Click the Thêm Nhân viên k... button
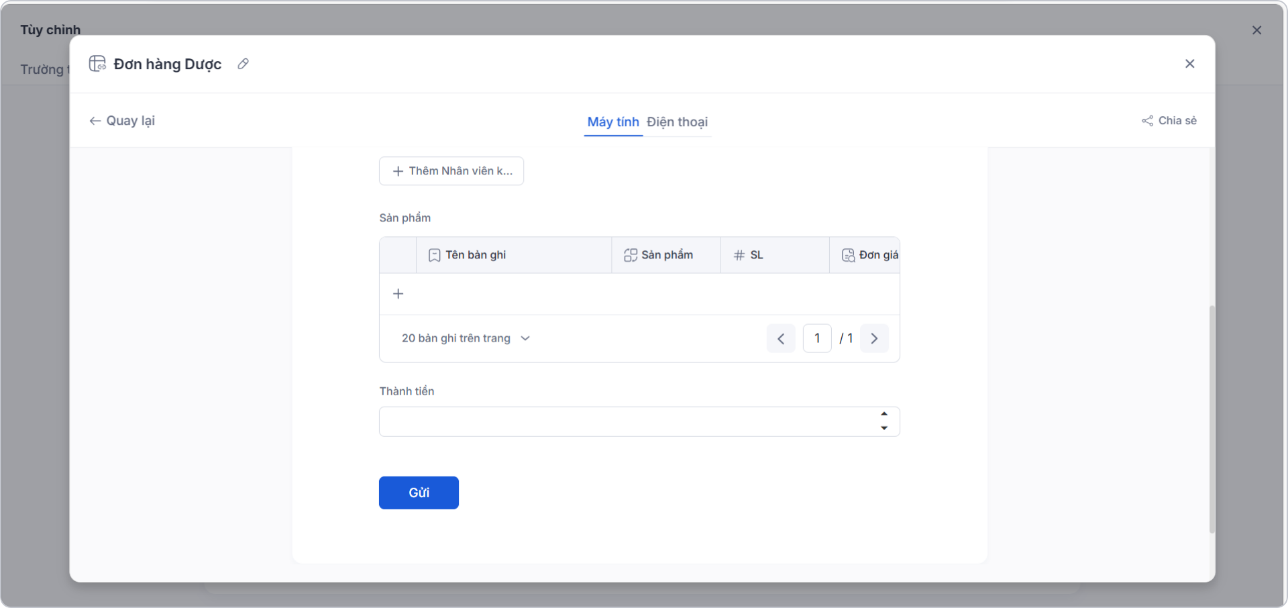 451,171
